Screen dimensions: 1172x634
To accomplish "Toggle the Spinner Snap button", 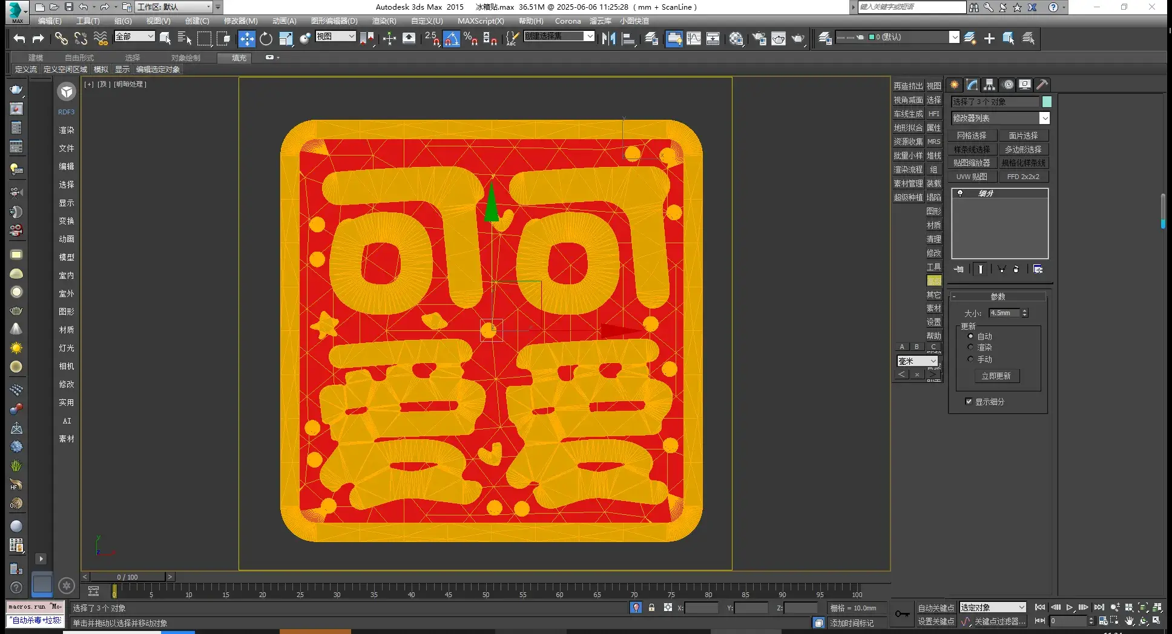I will click(490, 39).
